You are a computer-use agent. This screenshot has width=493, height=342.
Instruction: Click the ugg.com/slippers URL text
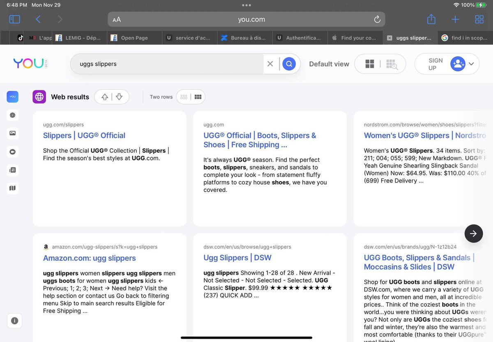(63, 124)
